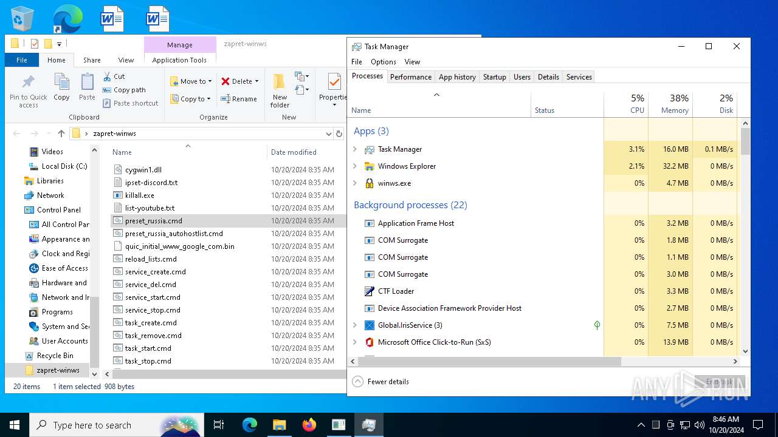
Task: Click the Properties checkmark icon
Action: (334, 82)
